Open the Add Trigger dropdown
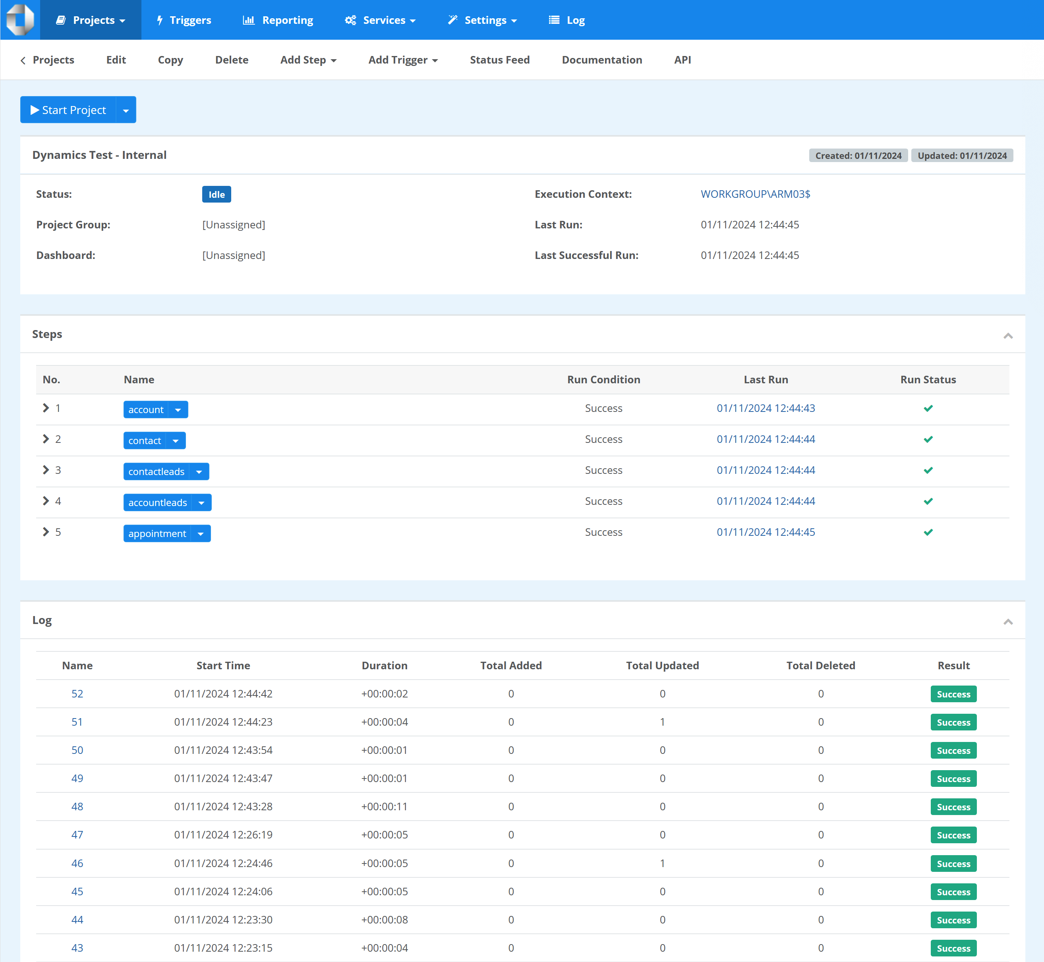The width and height of the screenshot is (1044, 962). (x=403, y=60)
